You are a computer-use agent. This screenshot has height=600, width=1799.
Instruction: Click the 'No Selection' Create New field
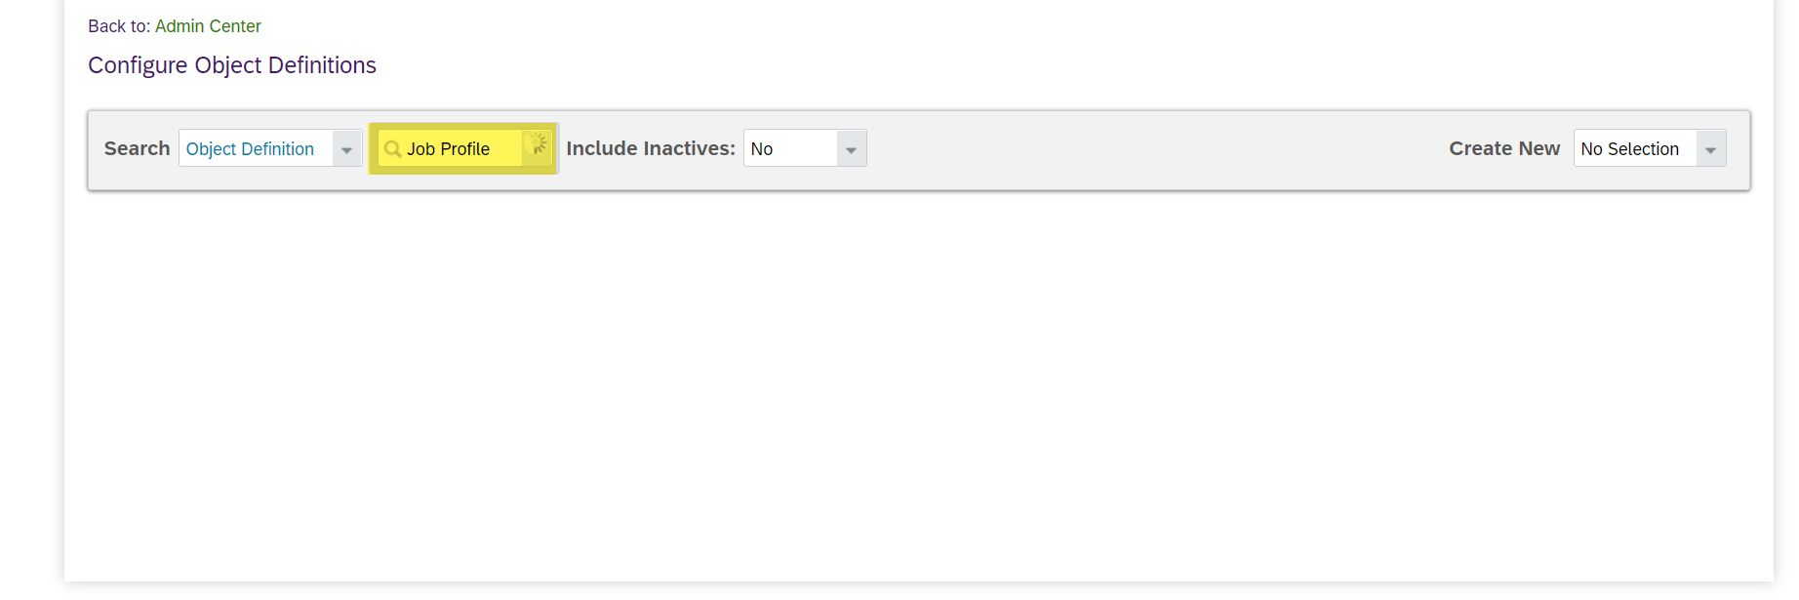pyautogui.click(x=1635, y=149)
